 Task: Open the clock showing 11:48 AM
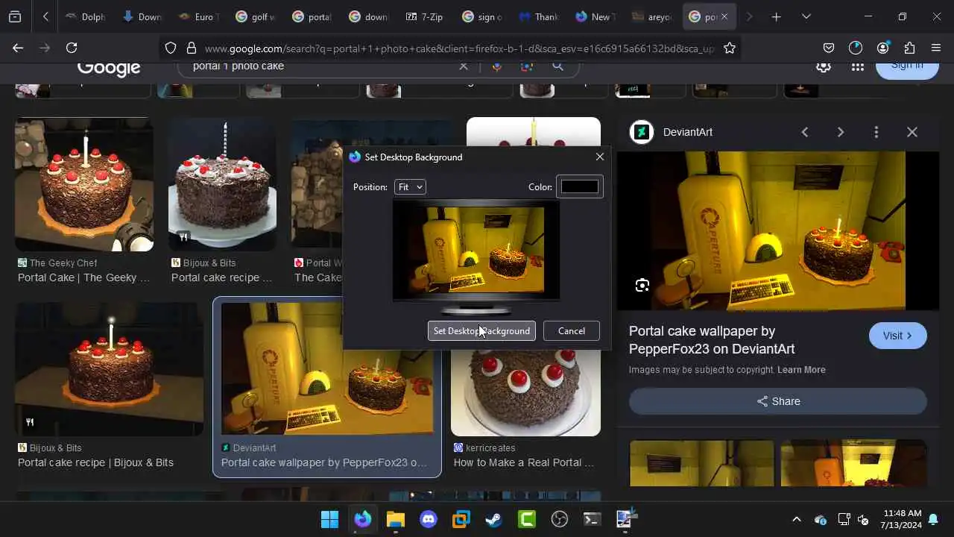tap(902, 519)
